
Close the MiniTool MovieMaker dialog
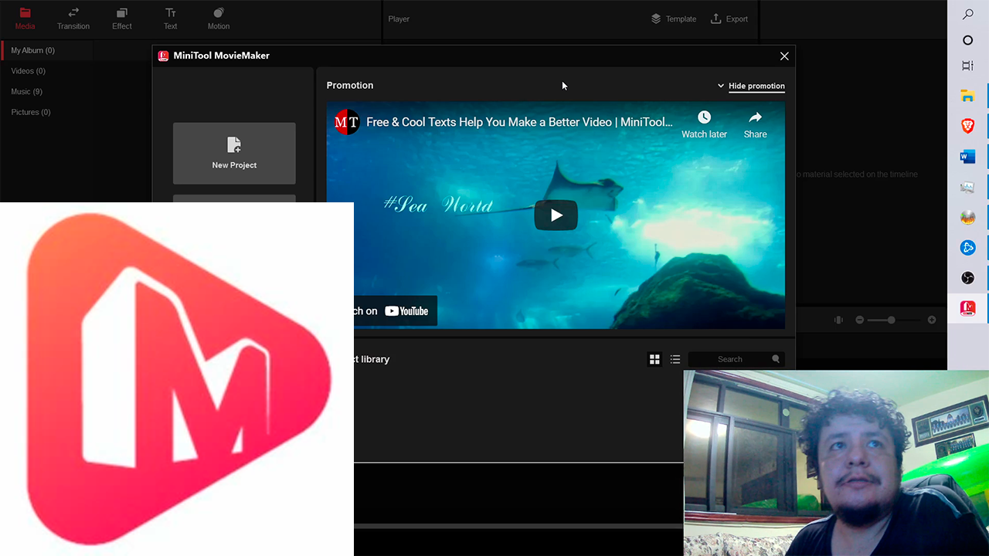click(784, 56)
